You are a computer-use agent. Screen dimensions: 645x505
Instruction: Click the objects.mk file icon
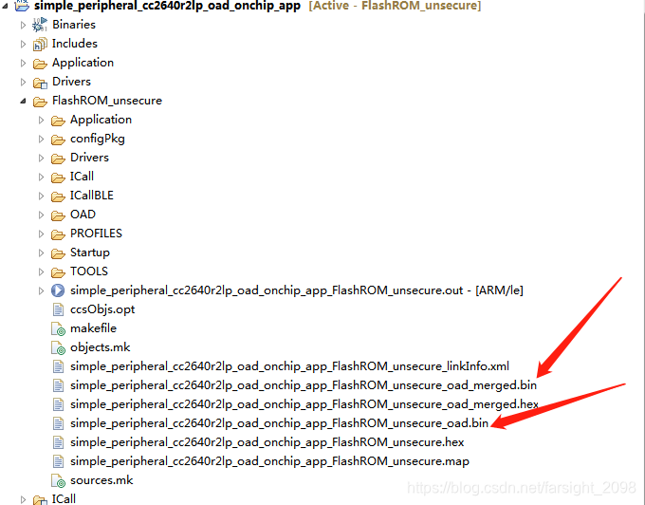click(x=59, y=347)
